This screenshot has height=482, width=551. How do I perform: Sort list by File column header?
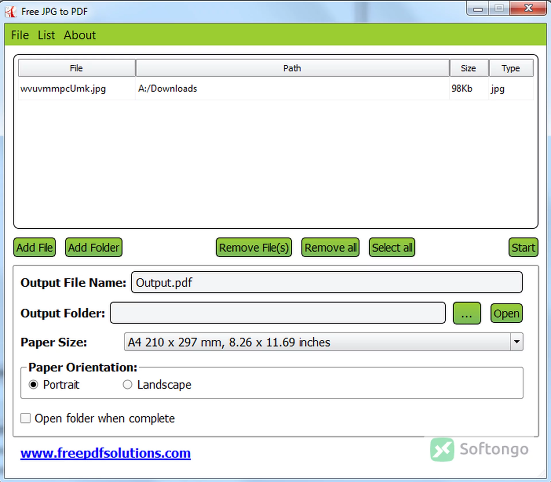click(x=77, y=68)
